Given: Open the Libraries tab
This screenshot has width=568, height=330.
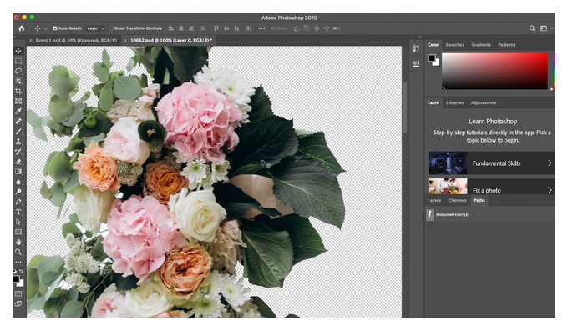Looking at the screenshot, I should pos(454,102).
